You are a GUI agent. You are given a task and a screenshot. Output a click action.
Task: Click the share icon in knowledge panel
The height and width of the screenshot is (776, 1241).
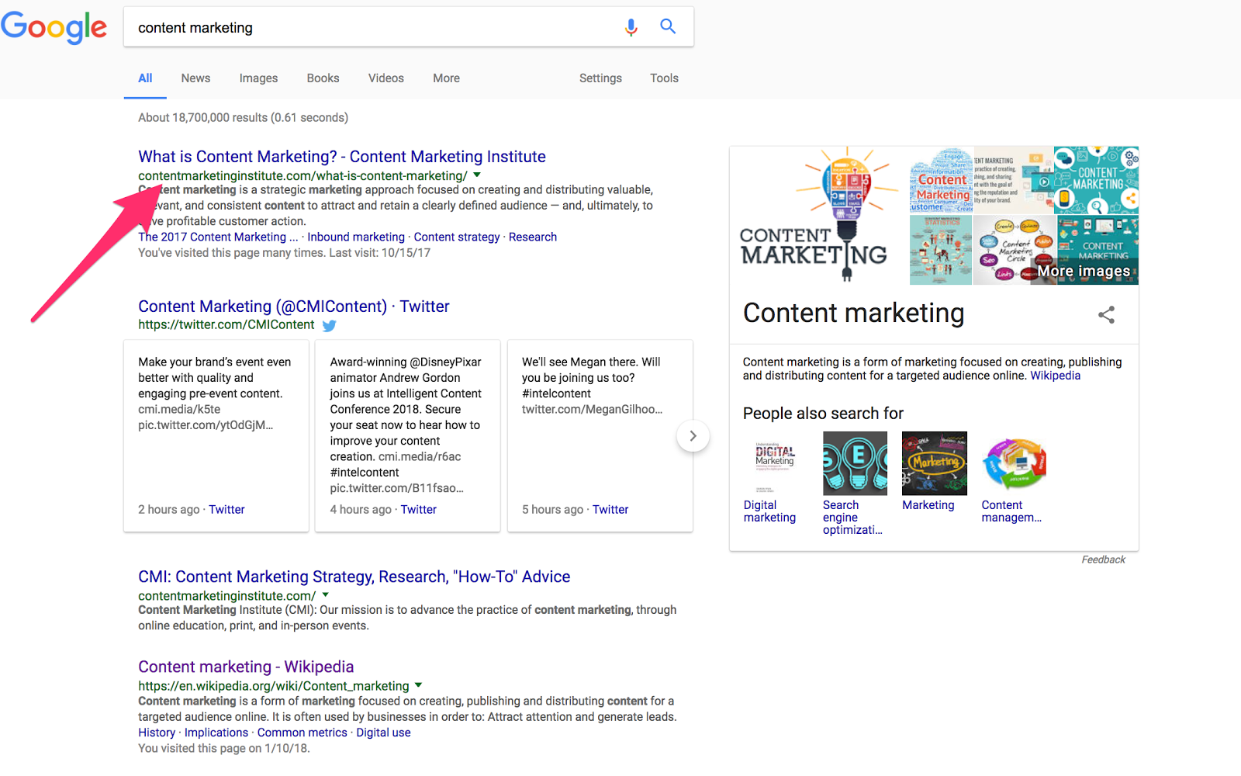[x=1106, y=314]
